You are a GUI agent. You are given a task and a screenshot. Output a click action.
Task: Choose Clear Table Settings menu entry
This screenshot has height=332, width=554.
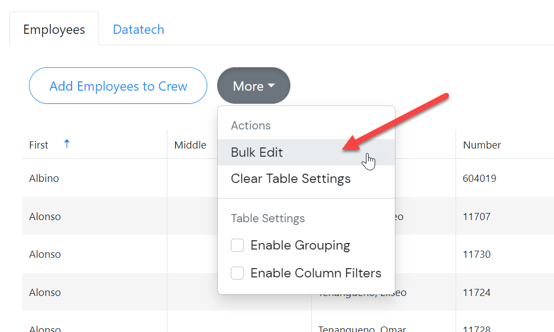click(290, 179)
